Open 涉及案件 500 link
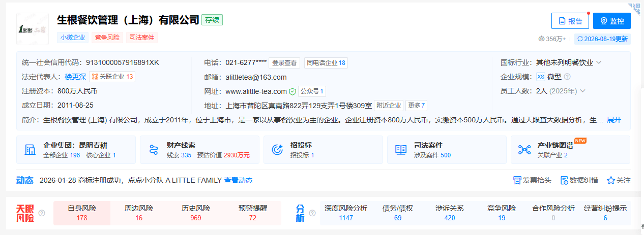The height and width of the screenshot is (235, 644). click(x=432, y=155)
